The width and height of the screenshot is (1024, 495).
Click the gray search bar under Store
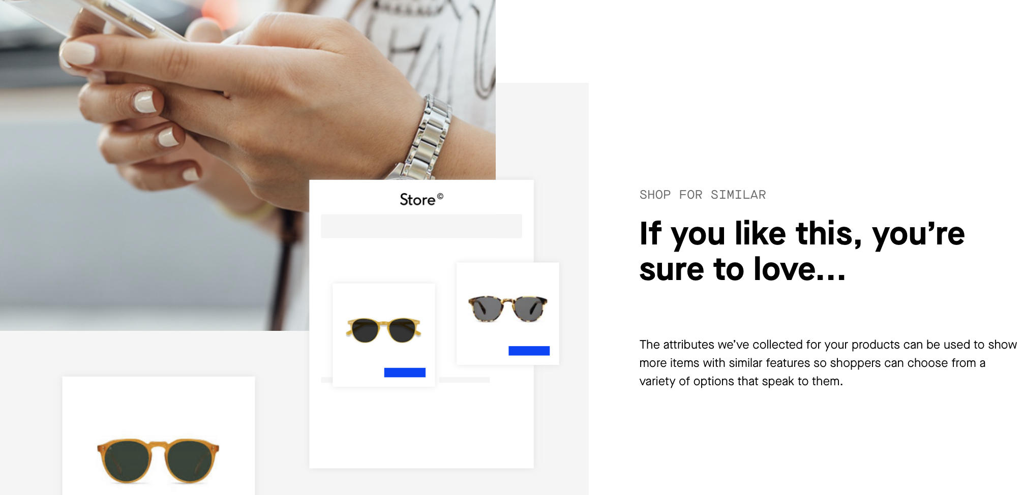tap(421, 226)
